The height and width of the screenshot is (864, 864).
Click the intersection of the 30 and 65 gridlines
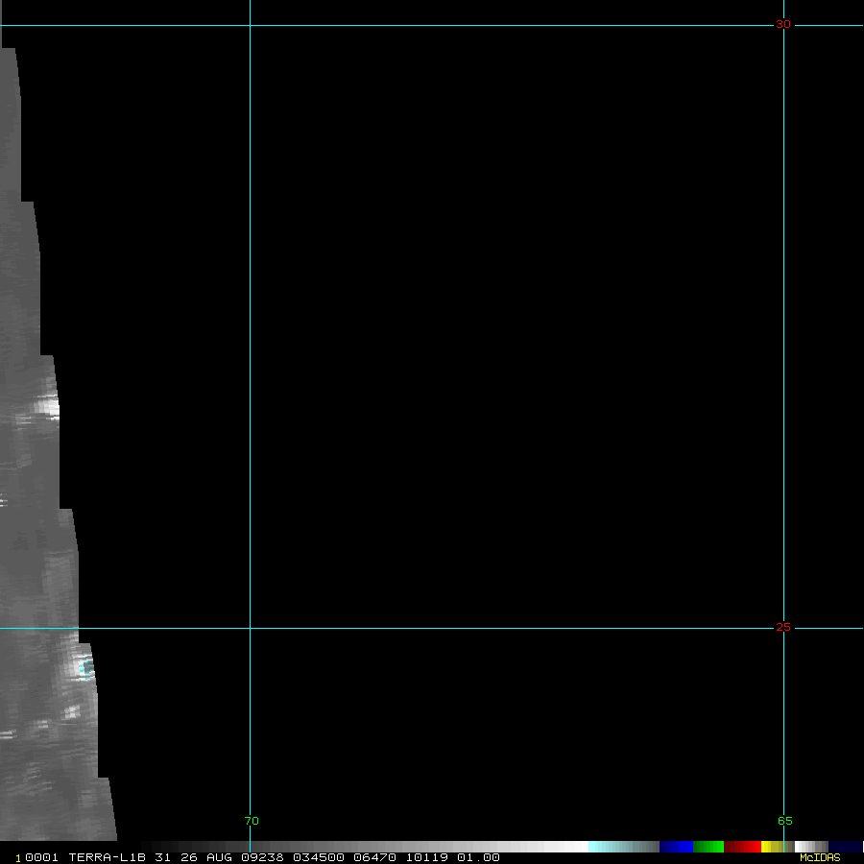(783, 25)
